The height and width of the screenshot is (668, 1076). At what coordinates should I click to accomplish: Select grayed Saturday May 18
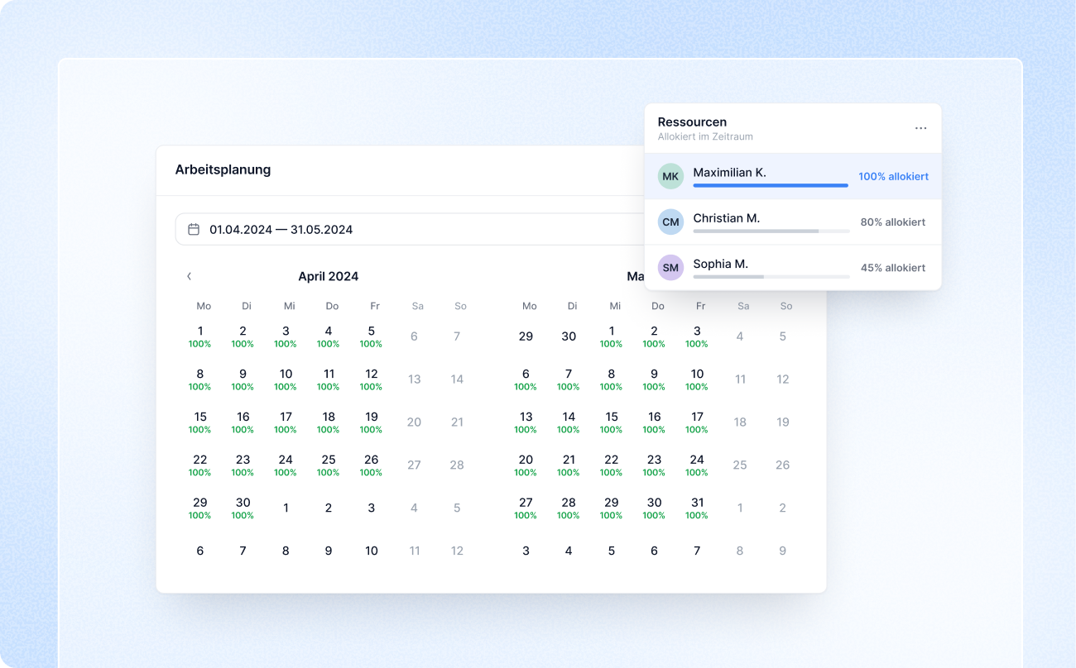(x=740, y=422)
